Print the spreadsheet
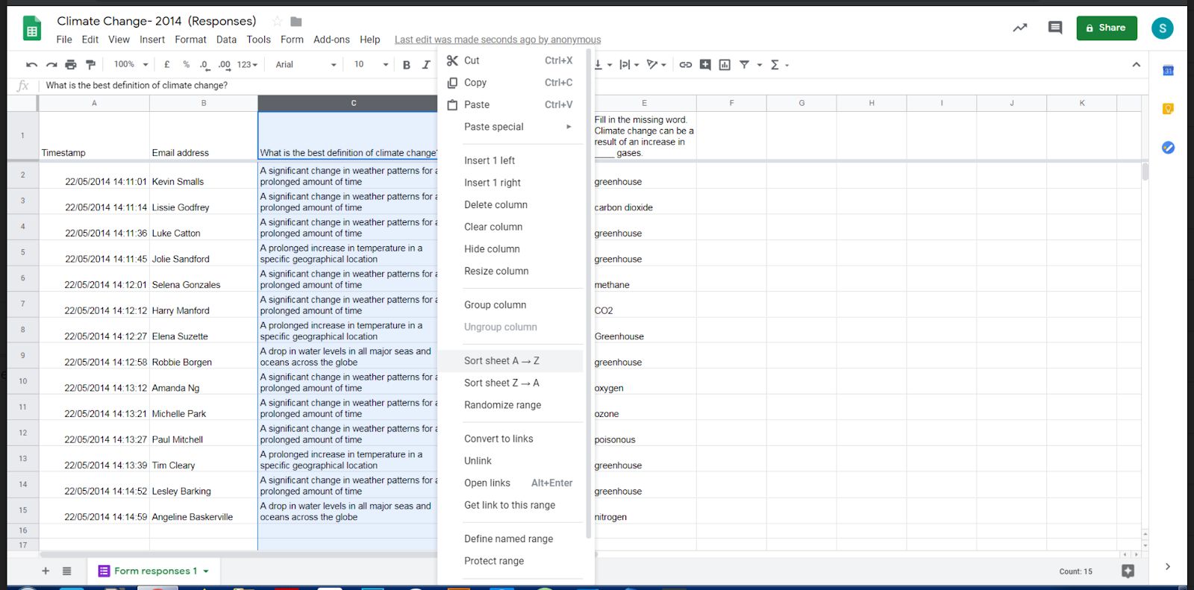Screen dimensions: 1194x590 pyautogui.click(x=71, y=65)
